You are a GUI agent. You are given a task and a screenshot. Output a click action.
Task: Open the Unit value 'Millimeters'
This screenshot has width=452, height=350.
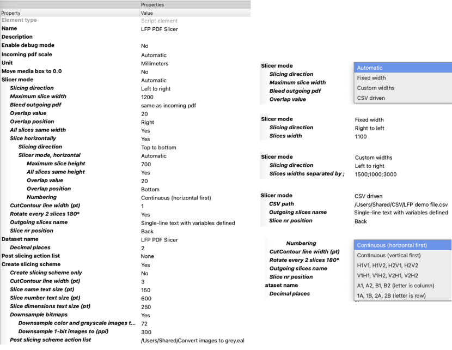[x=155, y=64]
